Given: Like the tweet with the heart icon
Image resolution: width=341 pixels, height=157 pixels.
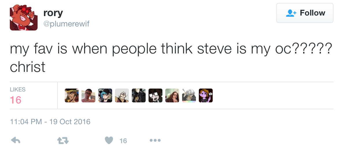Looking at the screenshot, I should tap(109, 140).
